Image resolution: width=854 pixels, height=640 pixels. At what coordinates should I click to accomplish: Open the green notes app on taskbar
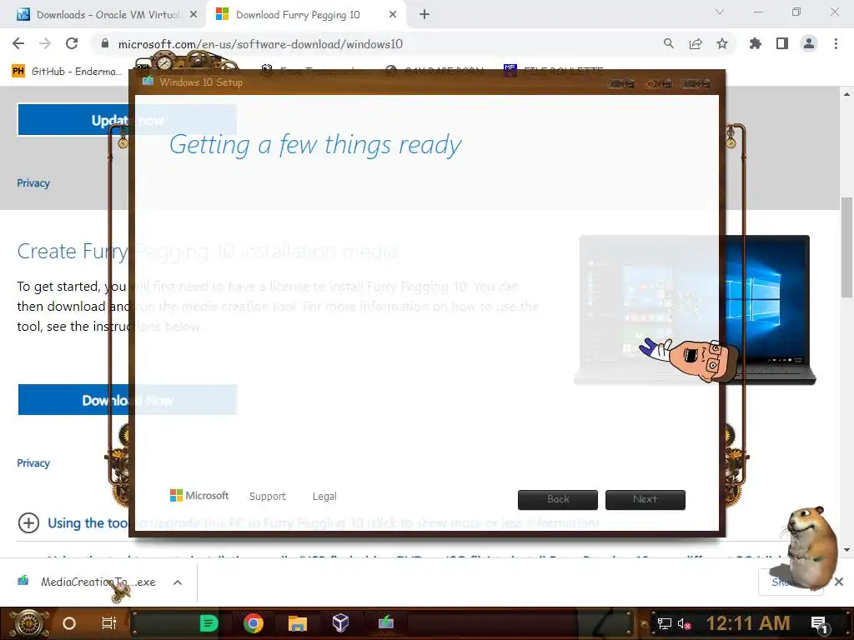(208, 623)
